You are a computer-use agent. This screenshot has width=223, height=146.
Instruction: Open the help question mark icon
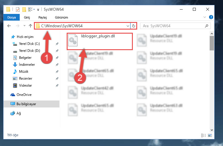pyautogui.click(x=211, y=17)
